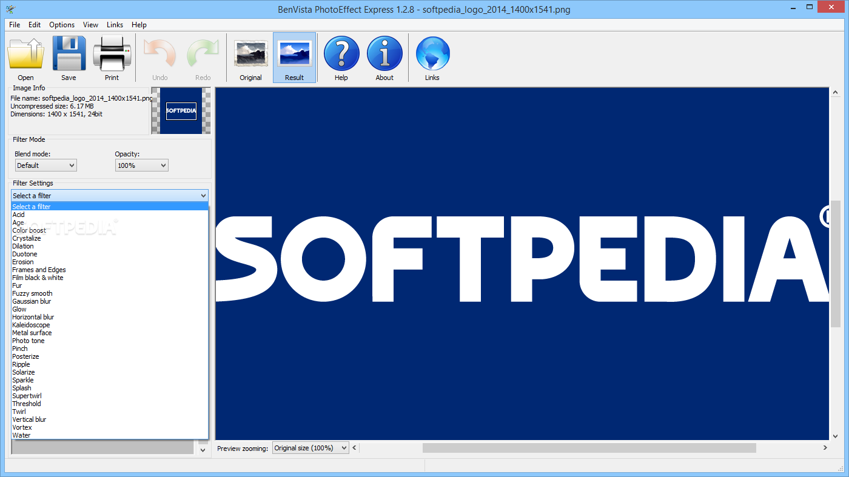849x477 pixels.
Task: Select the Twirl filter
Action: coord(110,412)
